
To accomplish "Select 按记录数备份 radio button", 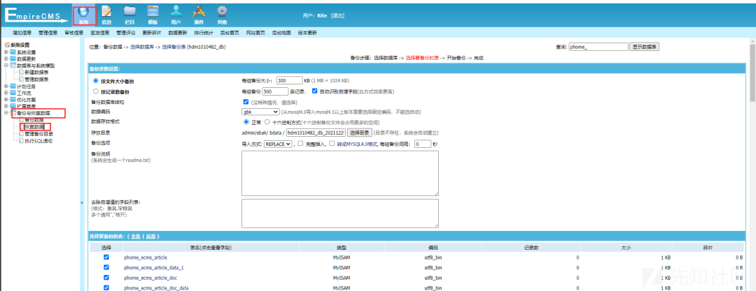I will point(95,91).
